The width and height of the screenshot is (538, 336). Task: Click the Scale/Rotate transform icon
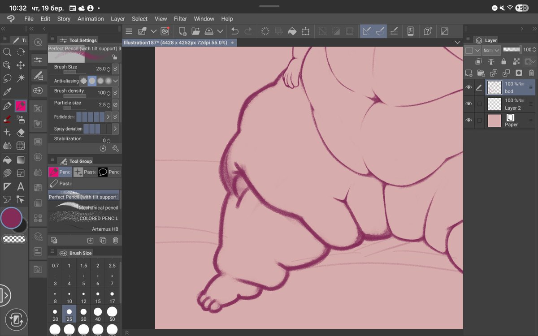click(x=306, y=31)
